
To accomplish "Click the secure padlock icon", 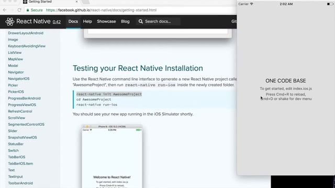I will [28, 10].
